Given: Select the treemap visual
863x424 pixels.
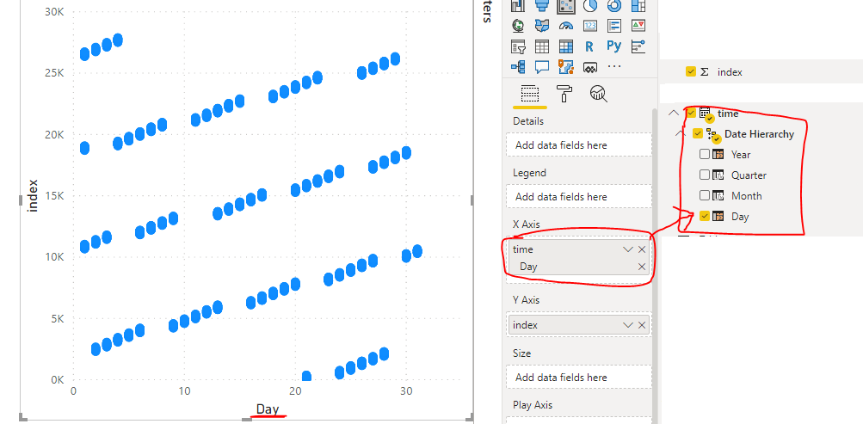Looking at the screenshot, I should point(638,5).
